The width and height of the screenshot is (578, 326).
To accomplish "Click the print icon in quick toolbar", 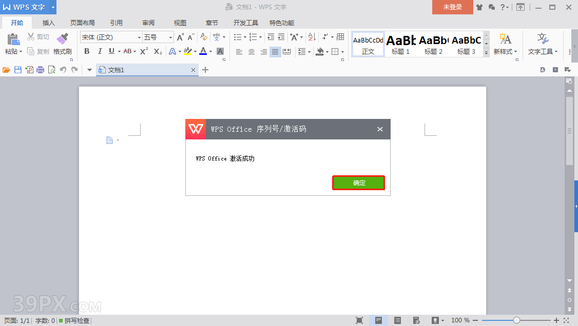I will pyautogui.click(x=40, y=70).
